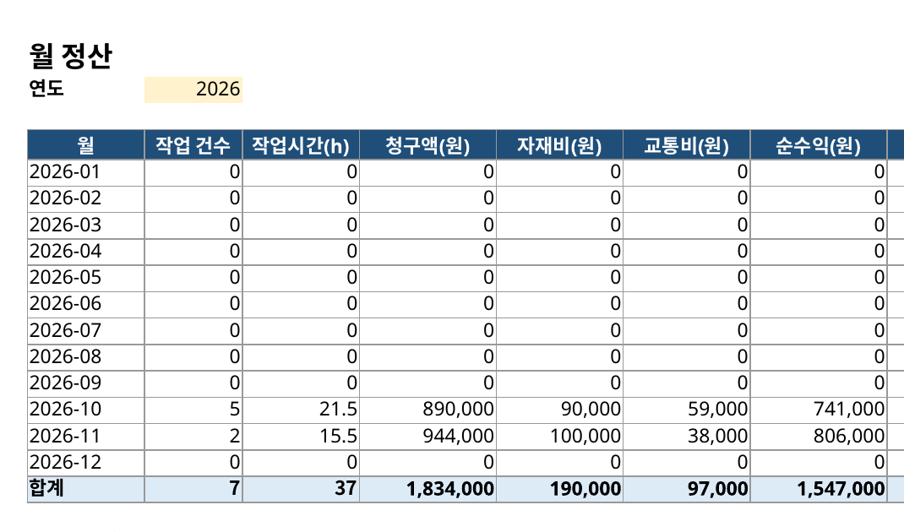Image resolution: width=904 pixels, height=532 pixels.
Task: Select total job count 7 cell
Action: click(193, 489)
